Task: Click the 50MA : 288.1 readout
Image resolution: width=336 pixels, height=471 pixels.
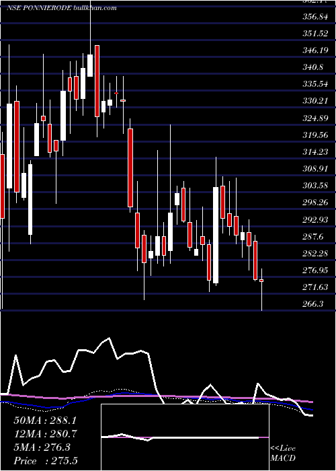Action: tap(45, 421)
